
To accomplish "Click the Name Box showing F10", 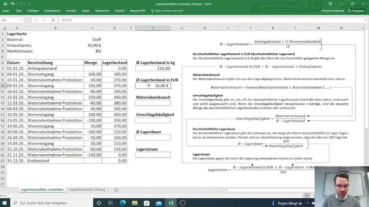I will click(x=10, y=20).
